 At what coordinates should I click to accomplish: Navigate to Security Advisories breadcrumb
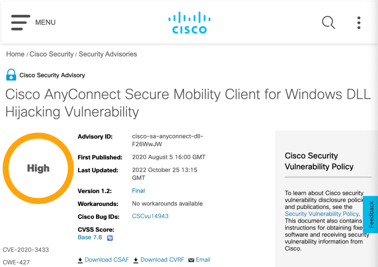coord(108,54)
